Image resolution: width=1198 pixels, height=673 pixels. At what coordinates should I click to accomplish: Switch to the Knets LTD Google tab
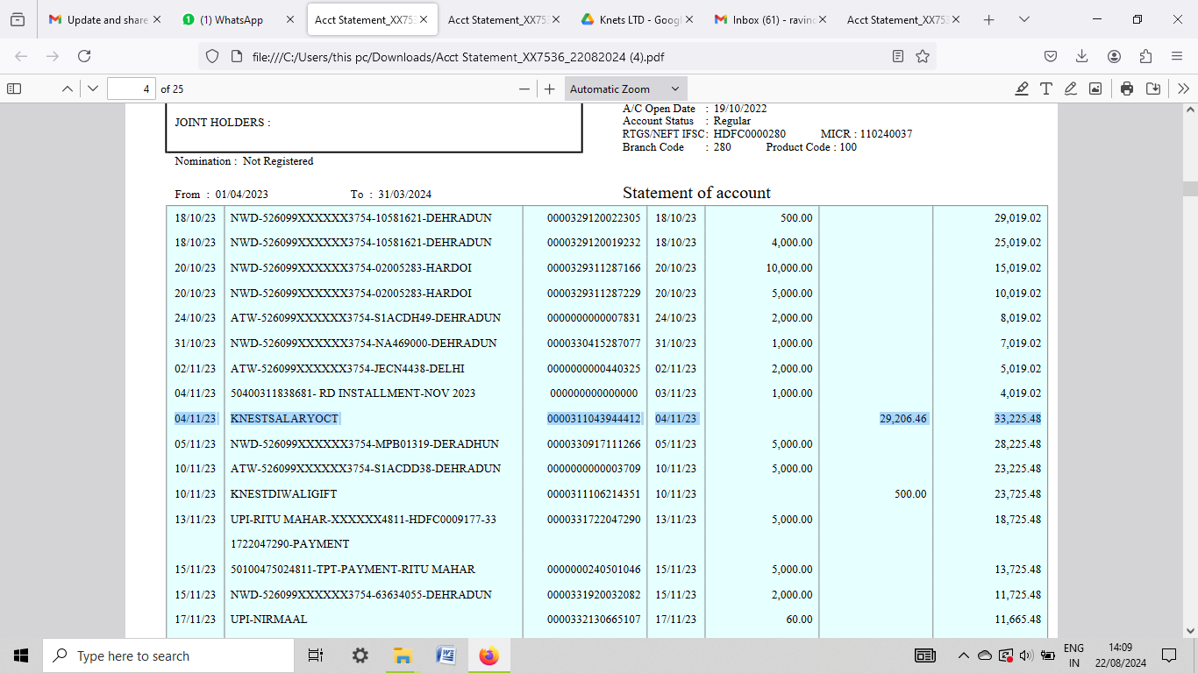click(x=638, y=19)
